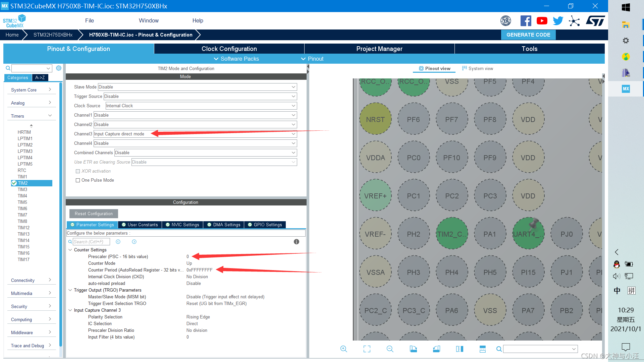Click the GENERATE CODE button
Screen dimensions: 644x362
click(528, 35)
